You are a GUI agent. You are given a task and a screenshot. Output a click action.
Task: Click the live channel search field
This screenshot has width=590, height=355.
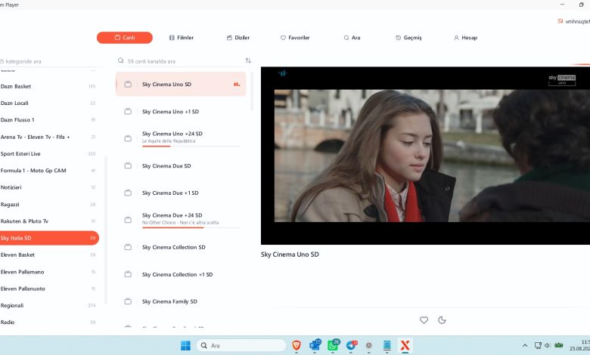pos(185,61)
